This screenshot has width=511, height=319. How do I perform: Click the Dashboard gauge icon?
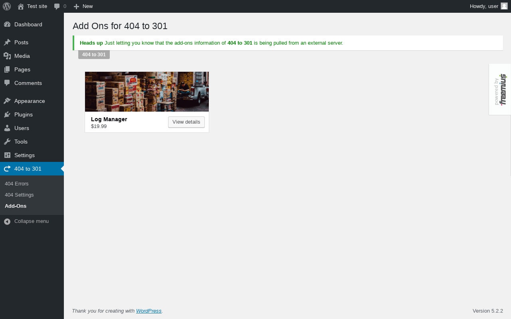pyautogui.click(x=7, y=24)
